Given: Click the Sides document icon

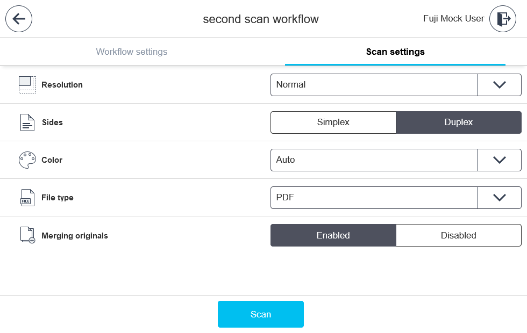Looking at the screenshot, I should 27,122.
